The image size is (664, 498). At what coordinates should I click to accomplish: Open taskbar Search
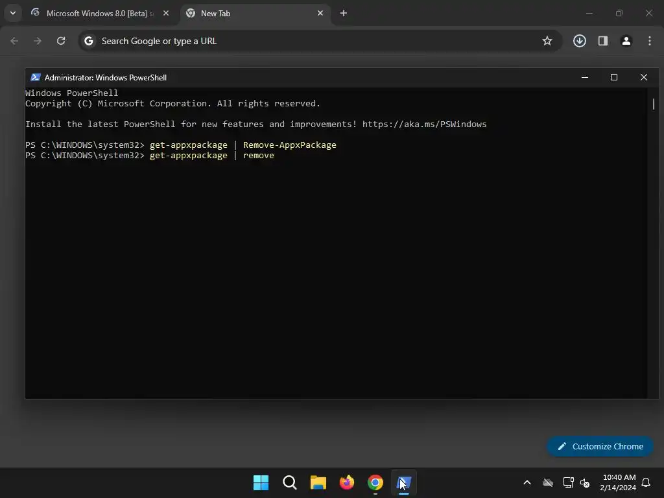click(290, 482)
